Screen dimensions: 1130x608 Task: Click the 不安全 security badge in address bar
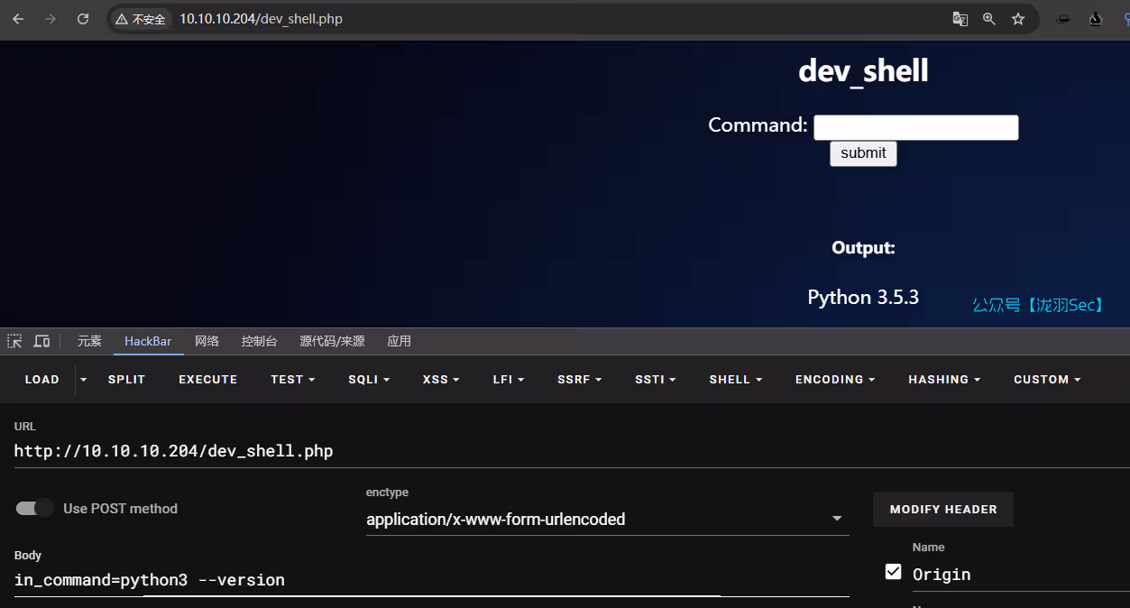(x=141, y=18)
